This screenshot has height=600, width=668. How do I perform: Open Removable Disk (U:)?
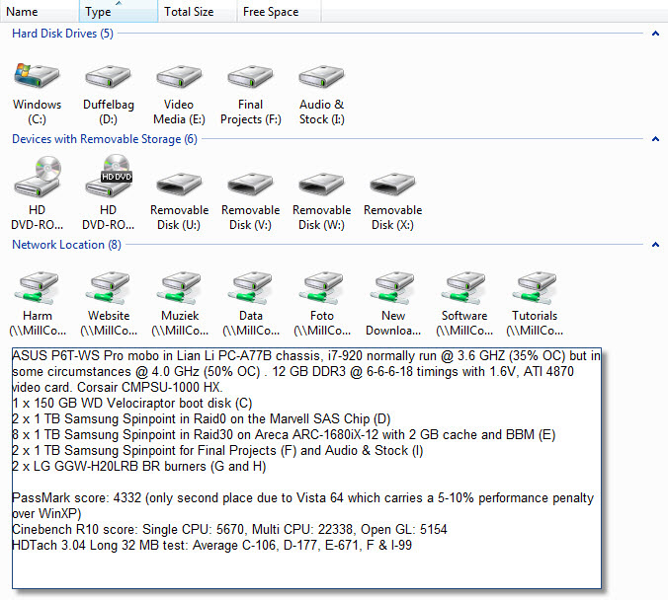pos(179,184)
